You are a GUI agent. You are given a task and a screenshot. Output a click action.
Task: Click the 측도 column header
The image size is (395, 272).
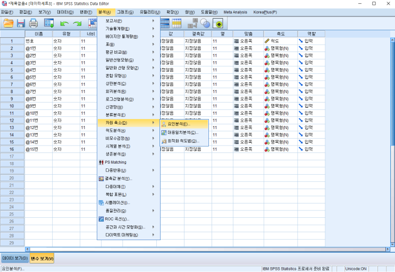click(x=281, y=33)
